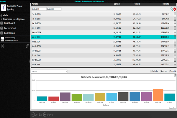Sort by Periodo column header

(x=35, y=4)
